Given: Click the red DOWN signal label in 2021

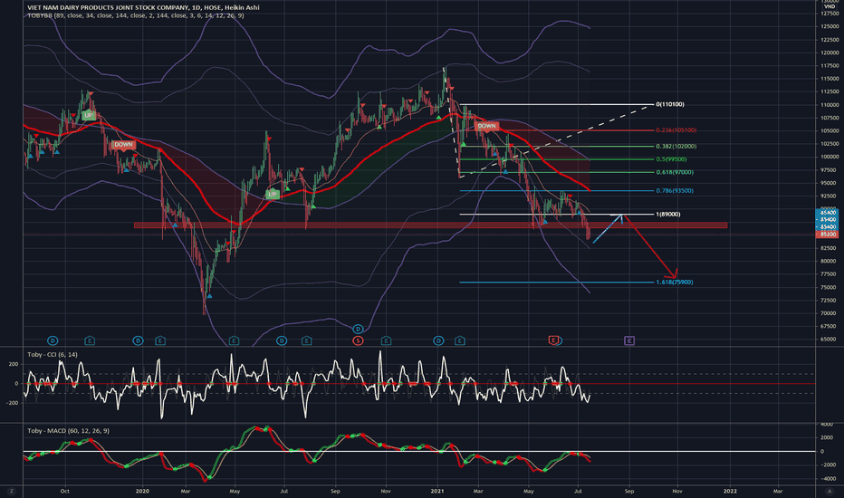Looking at the screenshot, I should click(486, 126).
